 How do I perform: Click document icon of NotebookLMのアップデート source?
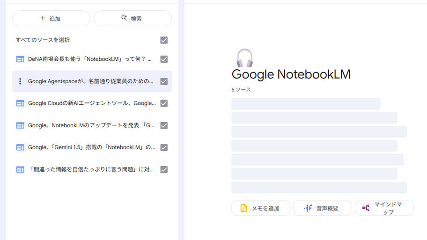coord(20,125)
